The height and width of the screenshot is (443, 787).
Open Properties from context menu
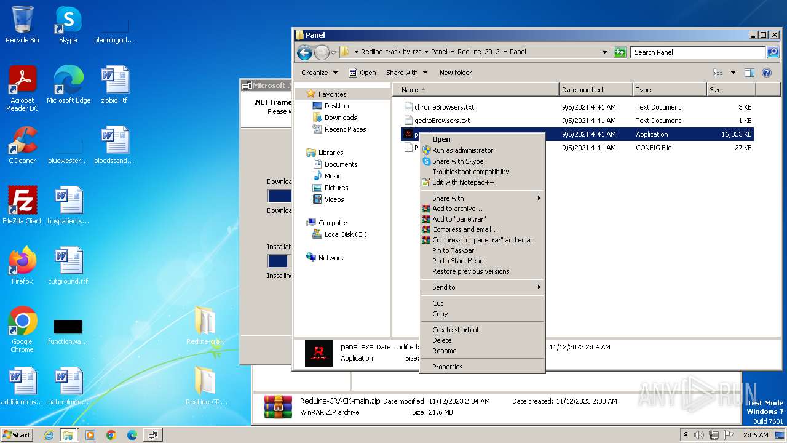[x=481, y=367]
